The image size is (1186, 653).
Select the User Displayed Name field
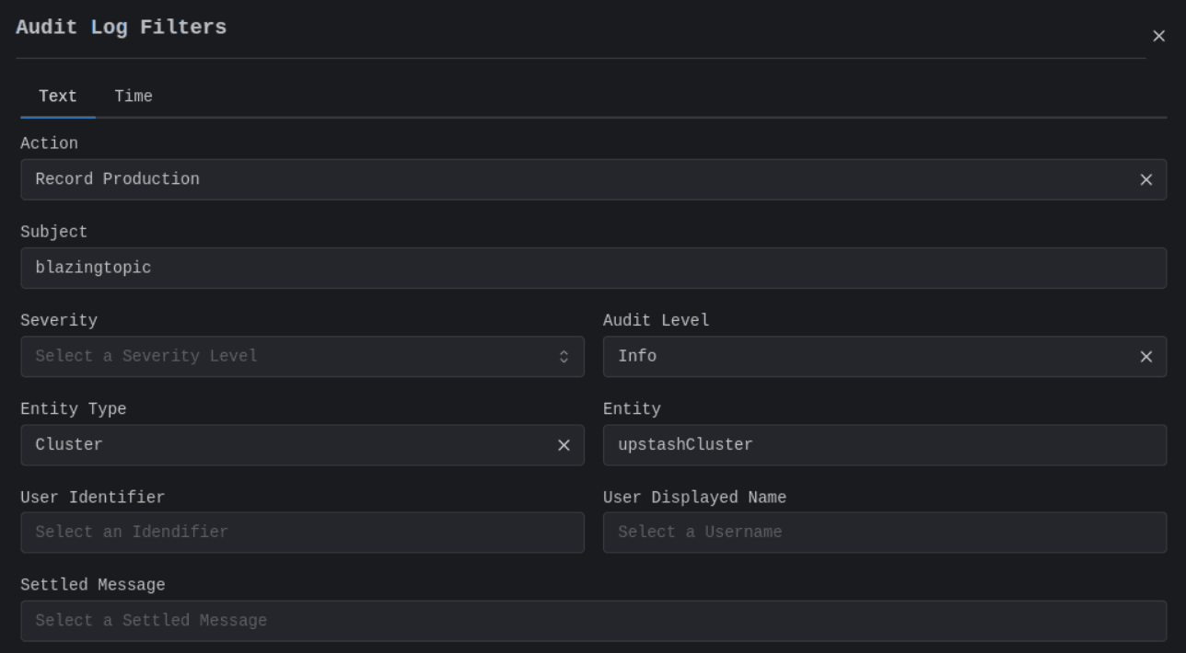pos(884,533)
